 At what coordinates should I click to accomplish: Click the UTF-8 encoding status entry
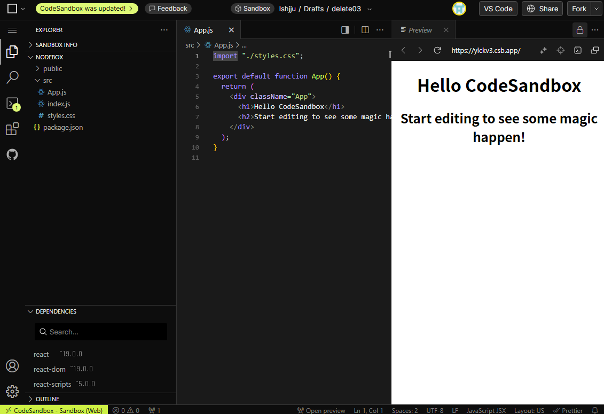(x=435, y=410)
